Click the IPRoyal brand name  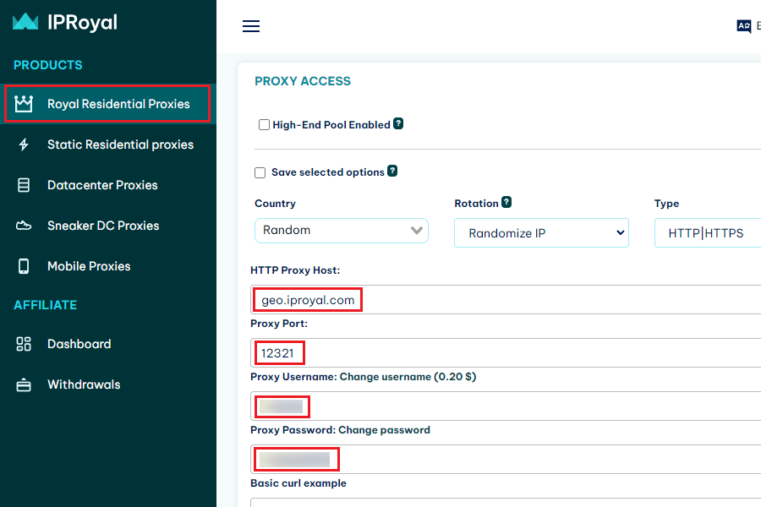[x=82, y=22]
